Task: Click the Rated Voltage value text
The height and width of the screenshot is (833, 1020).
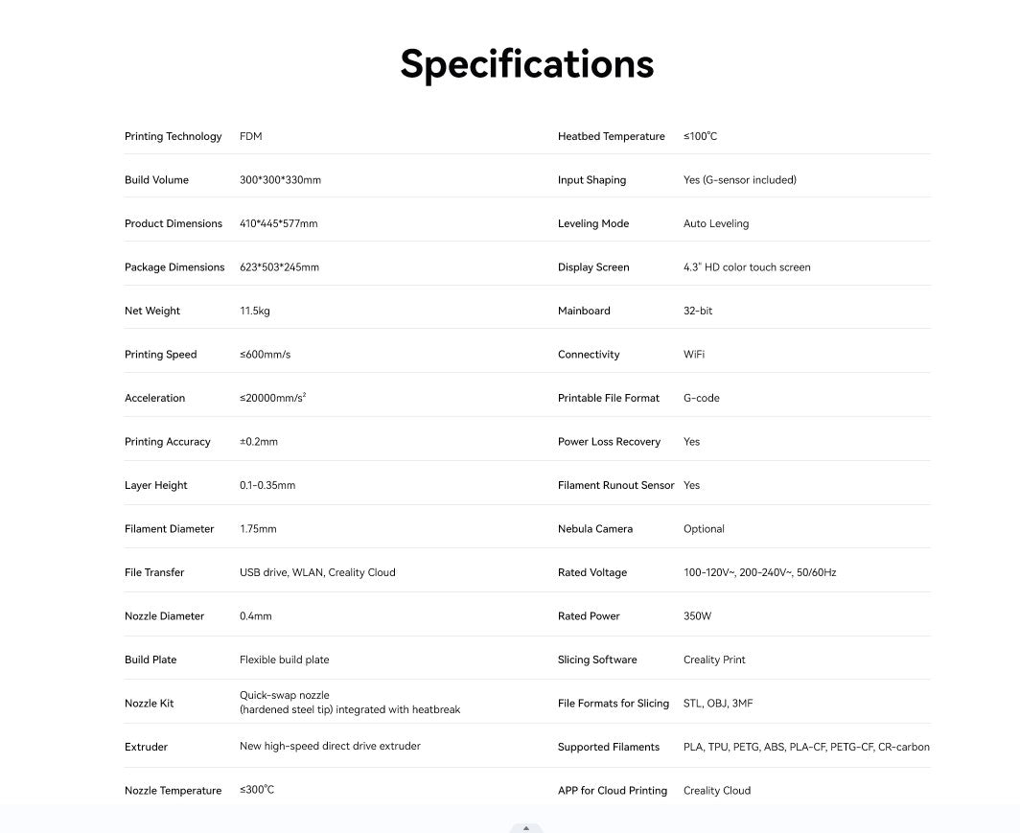Action: pyautogui.click(x=760, y=572)
